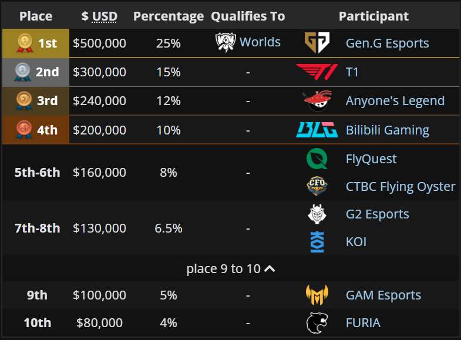The width and height of the screenshot is (461, 340).
Task: Follow the T1 participant link
Action: (x=352, y=72)
